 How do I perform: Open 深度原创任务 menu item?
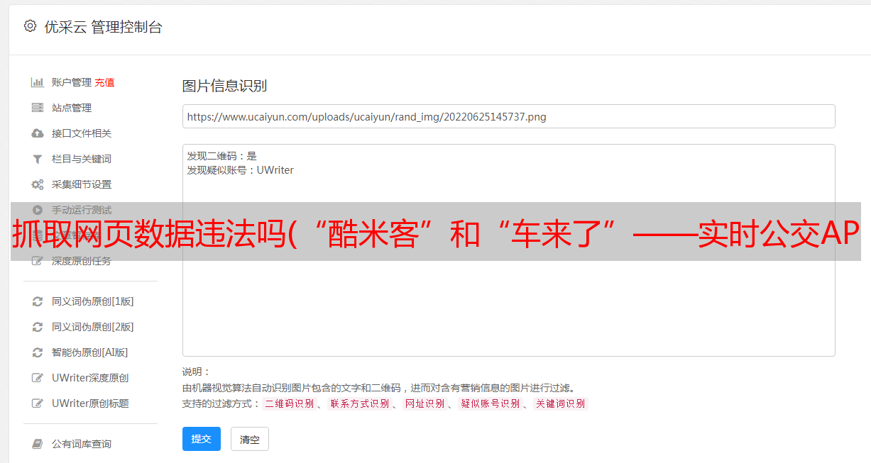(x=82, y=261)
